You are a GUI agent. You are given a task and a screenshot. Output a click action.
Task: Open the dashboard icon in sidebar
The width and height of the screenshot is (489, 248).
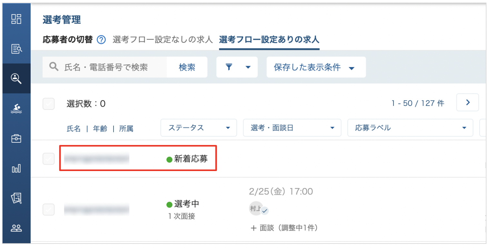tap(16, 19)
